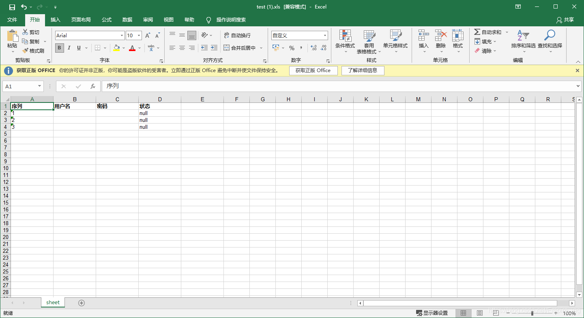Viewport: 584px width, 318px height.
Task: Click the Increase Decimal icon
Action: tap(313, 48)
